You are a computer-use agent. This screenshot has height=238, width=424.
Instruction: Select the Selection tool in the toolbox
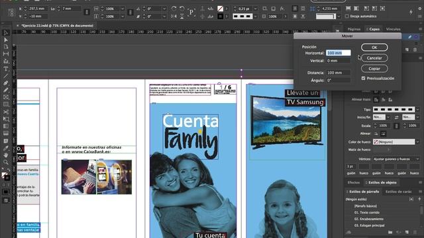tap(6, 32)
